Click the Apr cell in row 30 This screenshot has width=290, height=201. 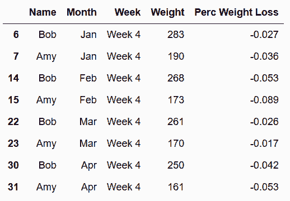coord(89,166)
